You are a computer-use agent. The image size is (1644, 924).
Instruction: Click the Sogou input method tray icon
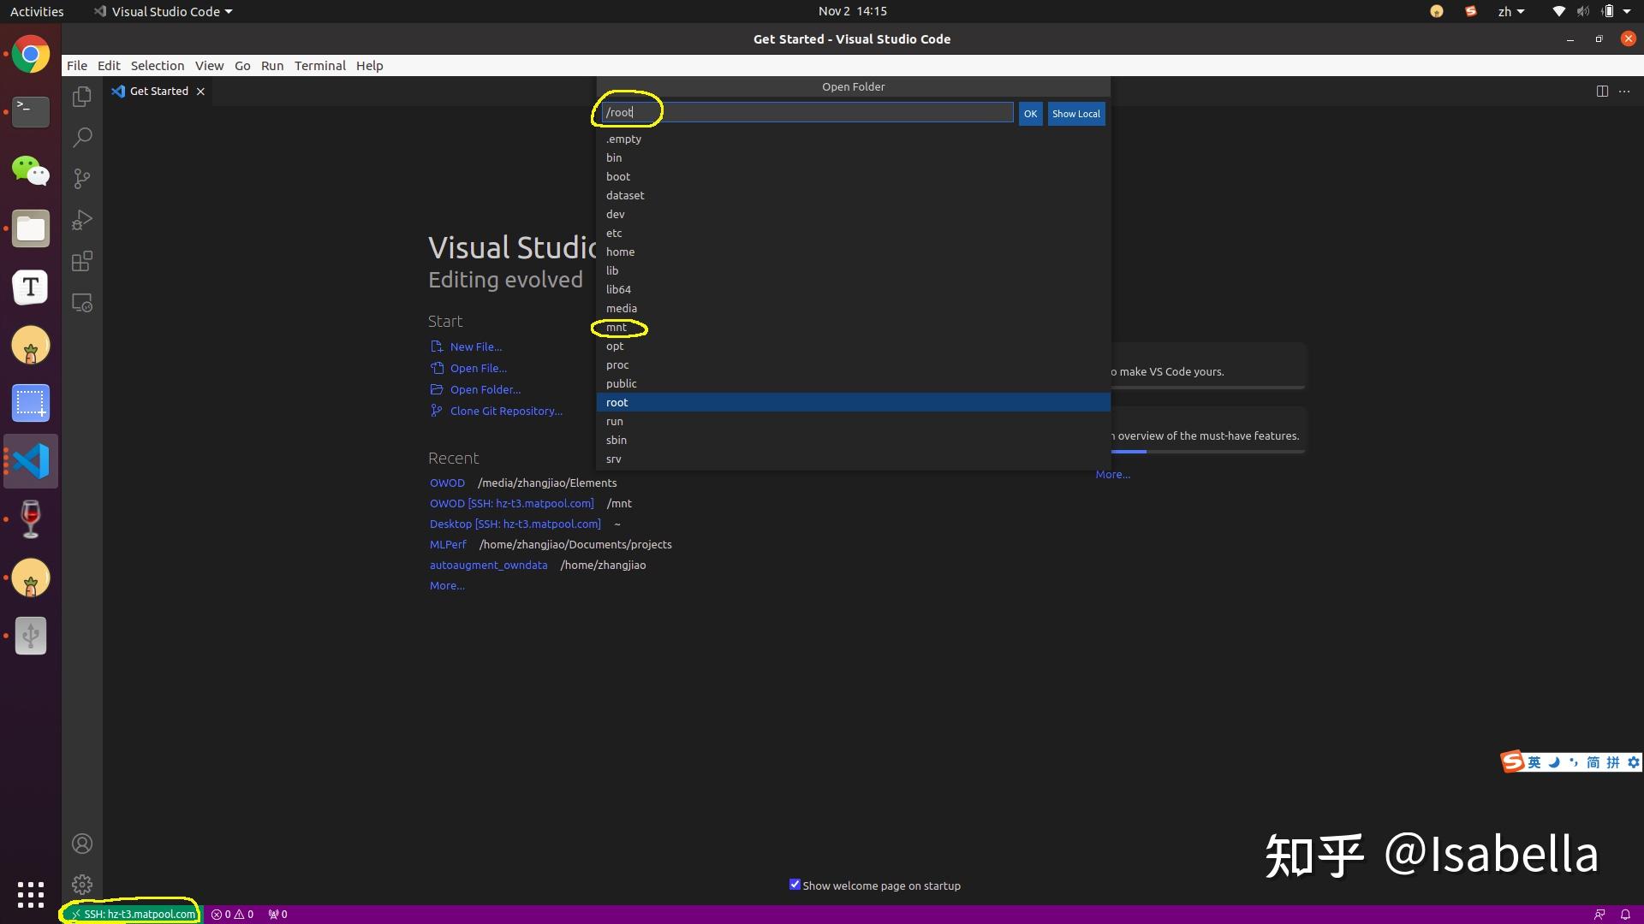click(x=1470, y=11)
